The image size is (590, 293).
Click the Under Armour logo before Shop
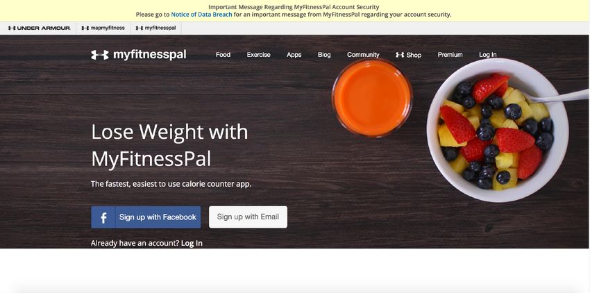click(400, 55)
